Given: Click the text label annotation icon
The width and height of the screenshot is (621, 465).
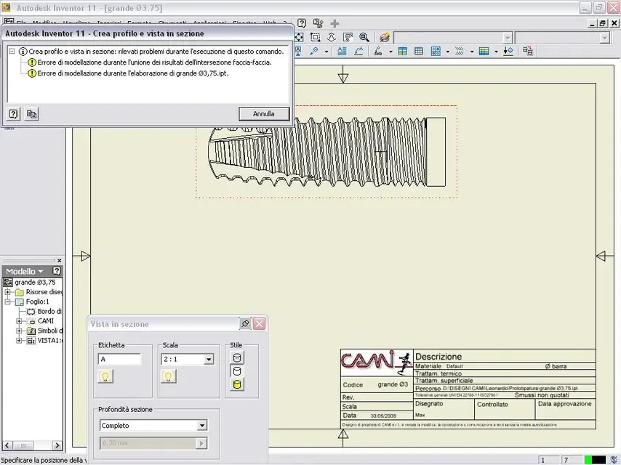Looking at the screenshot, I should tap(299, 51).
